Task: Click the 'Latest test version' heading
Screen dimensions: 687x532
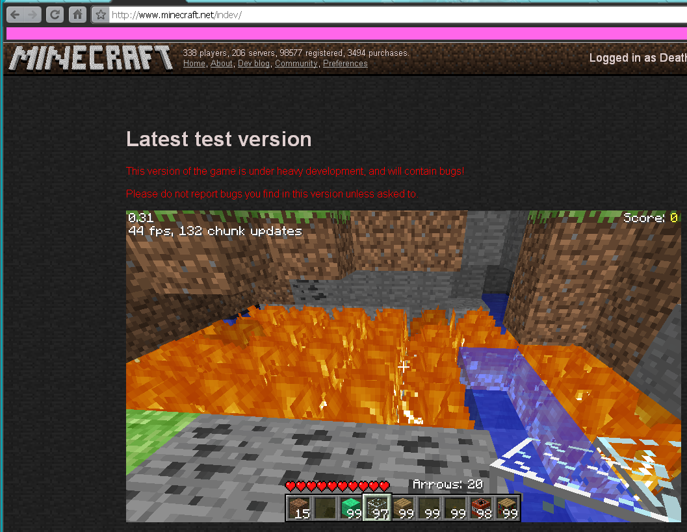Action: 218,139
